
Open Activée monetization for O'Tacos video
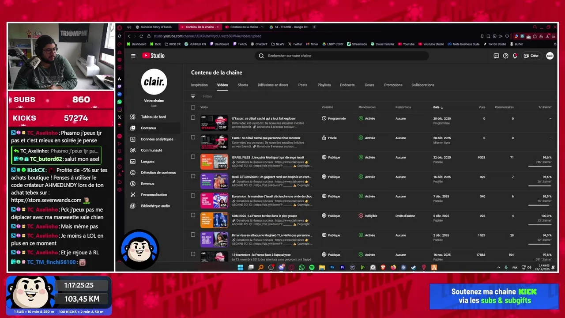click(x=367, y=118)
